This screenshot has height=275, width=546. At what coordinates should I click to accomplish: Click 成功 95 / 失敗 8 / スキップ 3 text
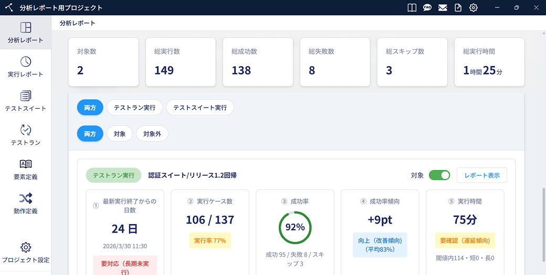point(295,259)
